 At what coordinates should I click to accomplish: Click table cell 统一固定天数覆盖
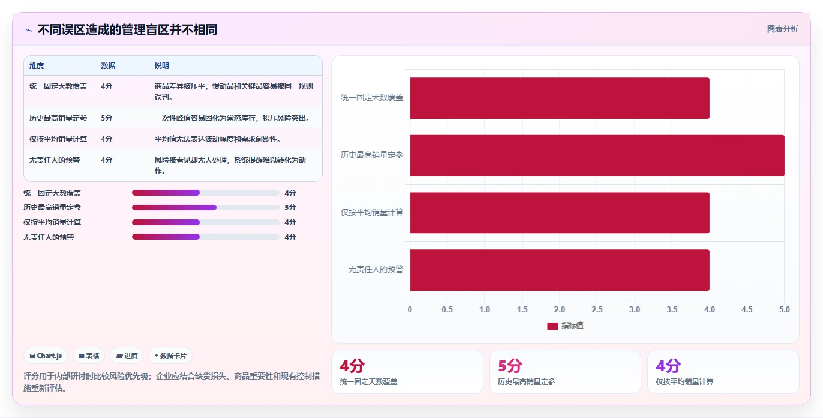(x=58, y=86)
